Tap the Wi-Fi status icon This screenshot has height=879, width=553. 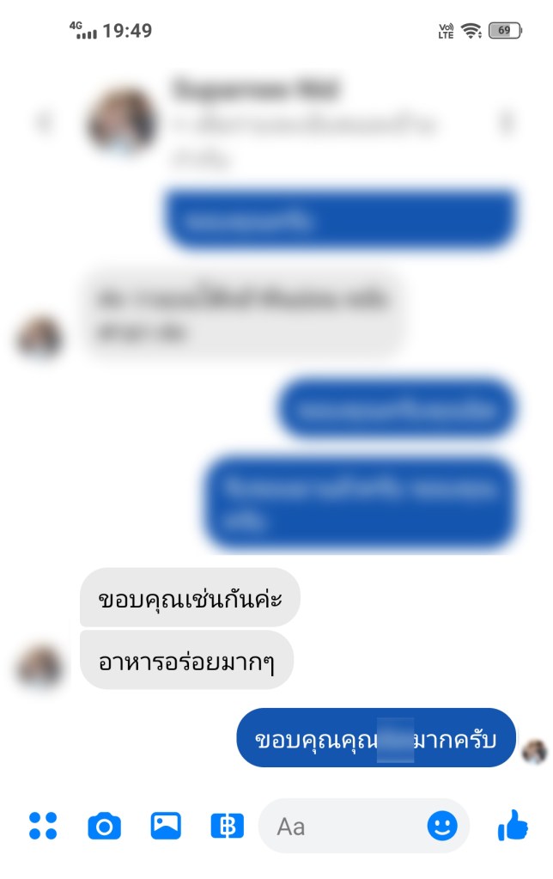coord(471,30)
